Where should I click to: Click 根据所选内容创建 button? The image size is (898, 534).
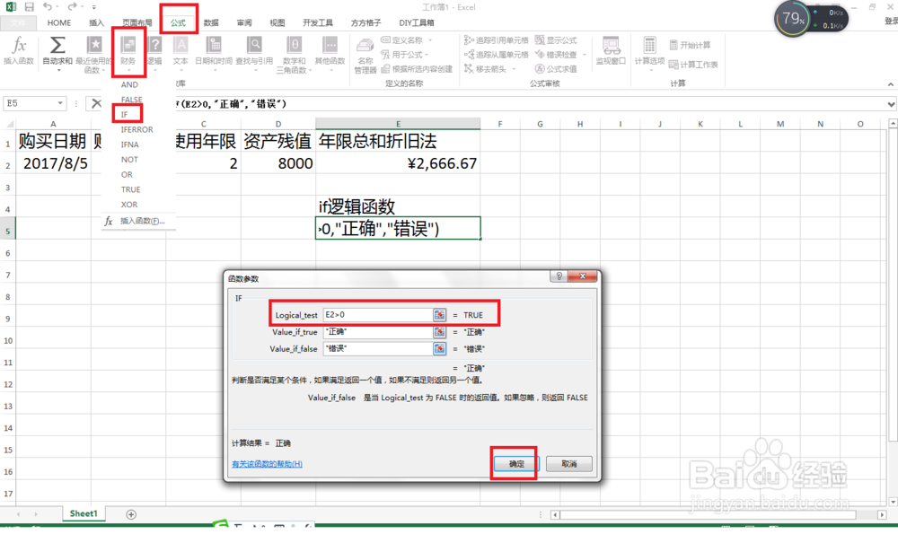[417, 69]
